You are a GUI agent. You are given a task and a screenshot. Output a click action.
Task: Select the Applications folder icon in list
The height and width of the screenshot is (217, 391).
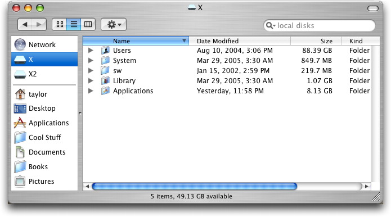pyautogui.click(x=105, y=91)
